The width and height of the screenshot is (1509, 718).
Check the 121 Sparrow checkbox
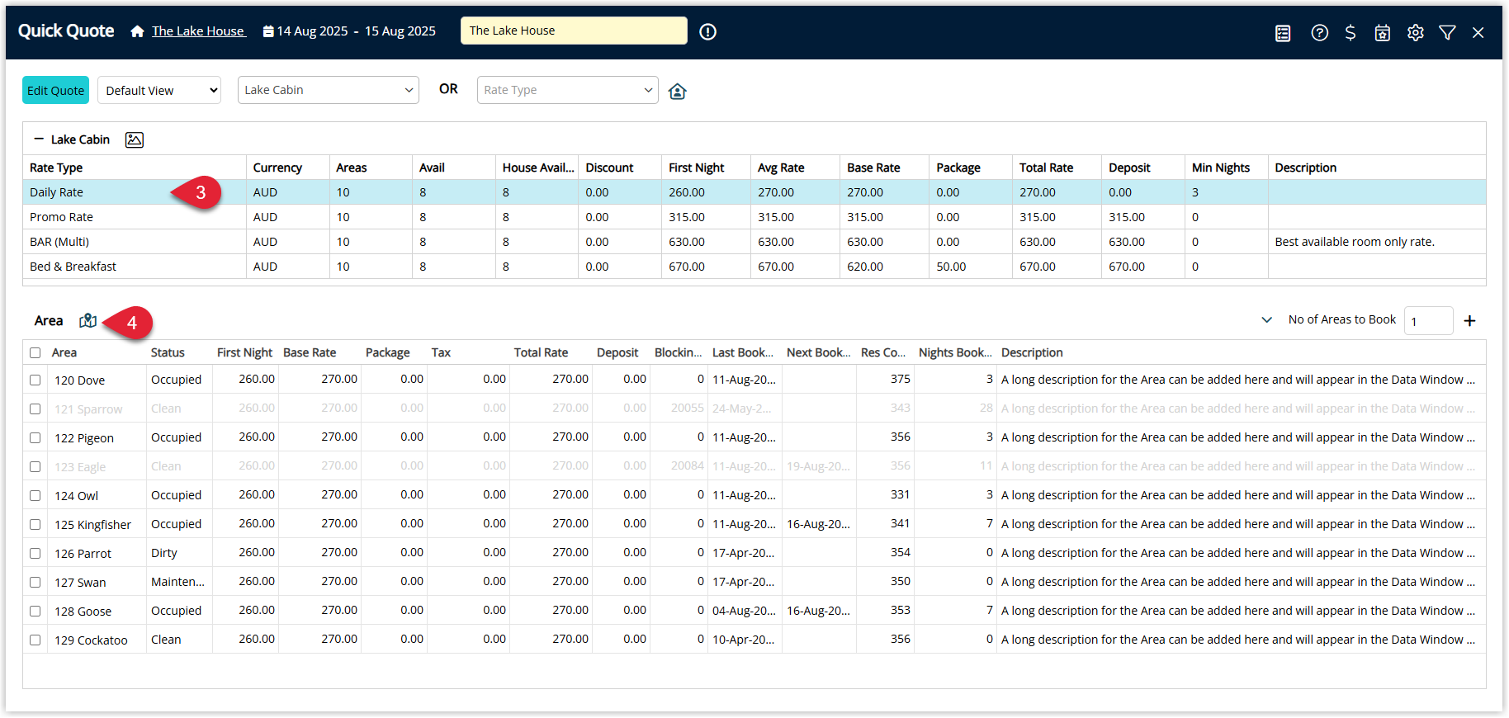pos(35,409)
